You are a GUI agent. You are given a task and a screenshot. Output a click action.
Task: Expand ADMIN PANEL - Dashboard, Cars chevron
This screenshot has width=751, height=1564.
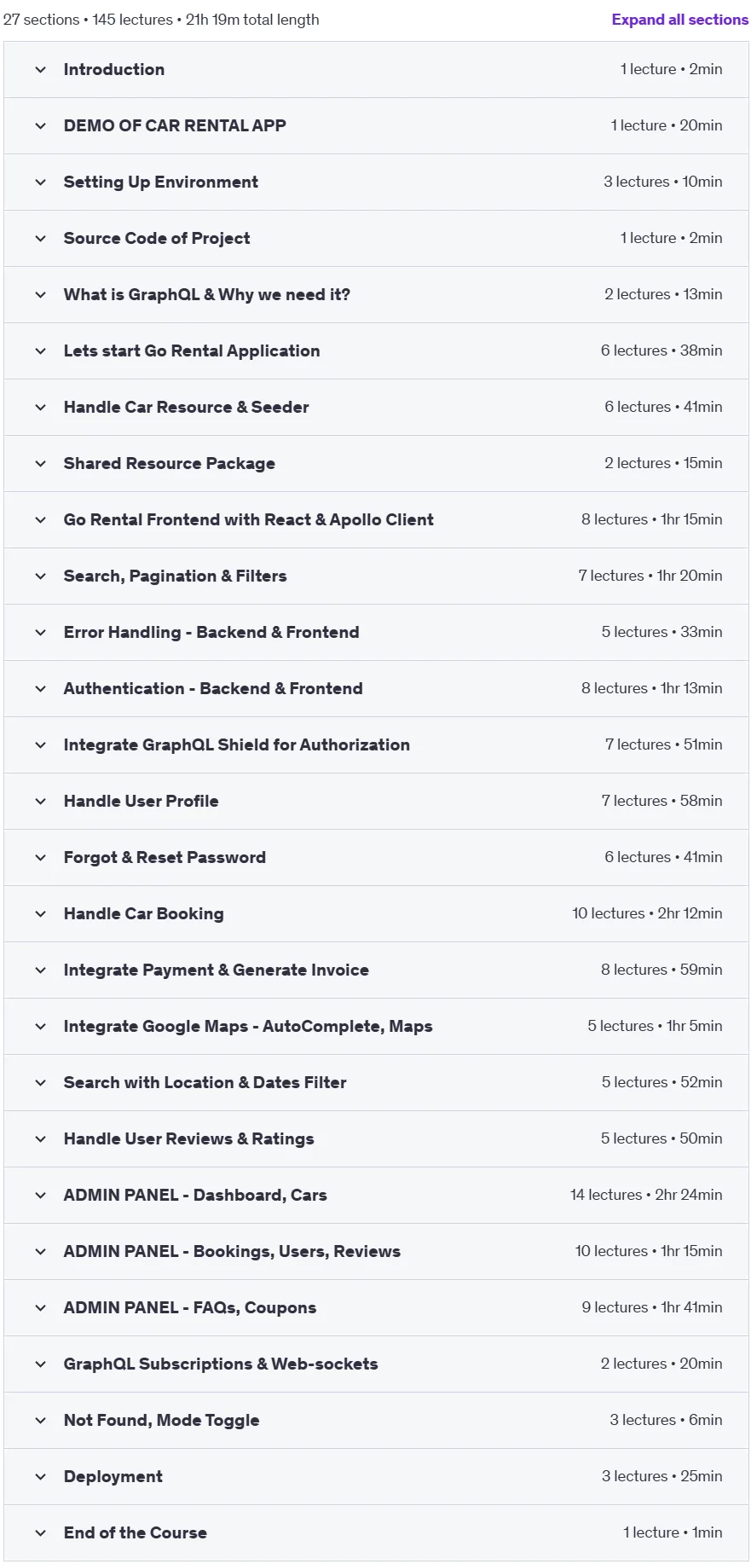(40, 1196)
